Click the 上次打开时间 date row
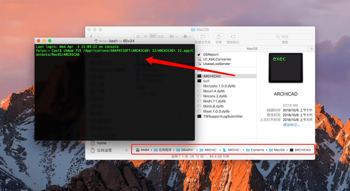The image size is (350, 191). [286, 120]
